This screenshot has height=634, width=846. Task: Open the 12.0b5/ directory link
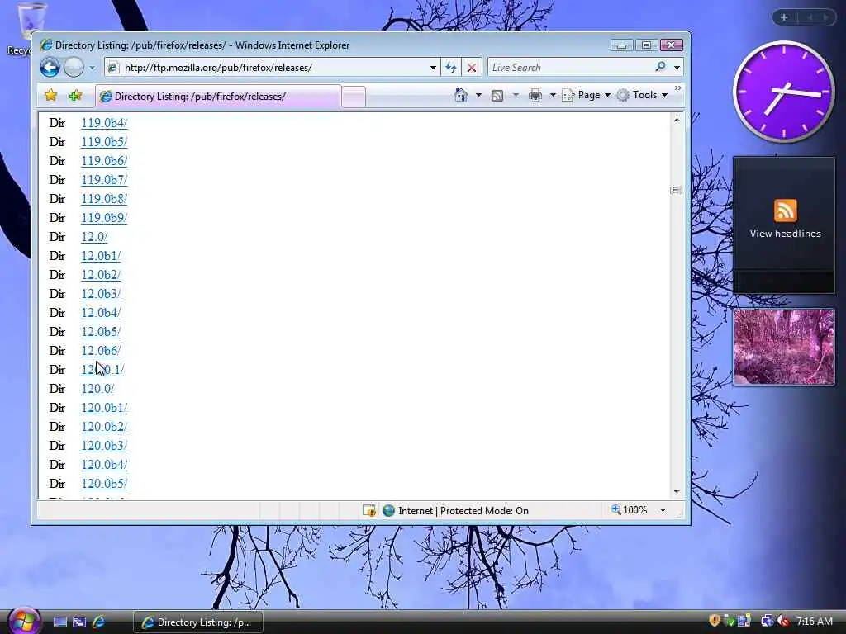click(101, 332)
